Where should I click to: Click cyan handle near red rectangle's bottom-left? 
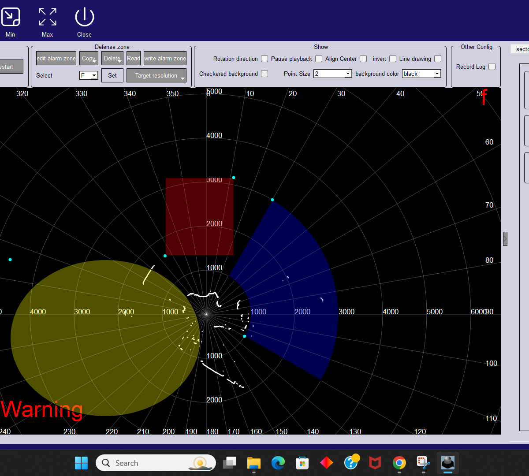pos(165,256)
